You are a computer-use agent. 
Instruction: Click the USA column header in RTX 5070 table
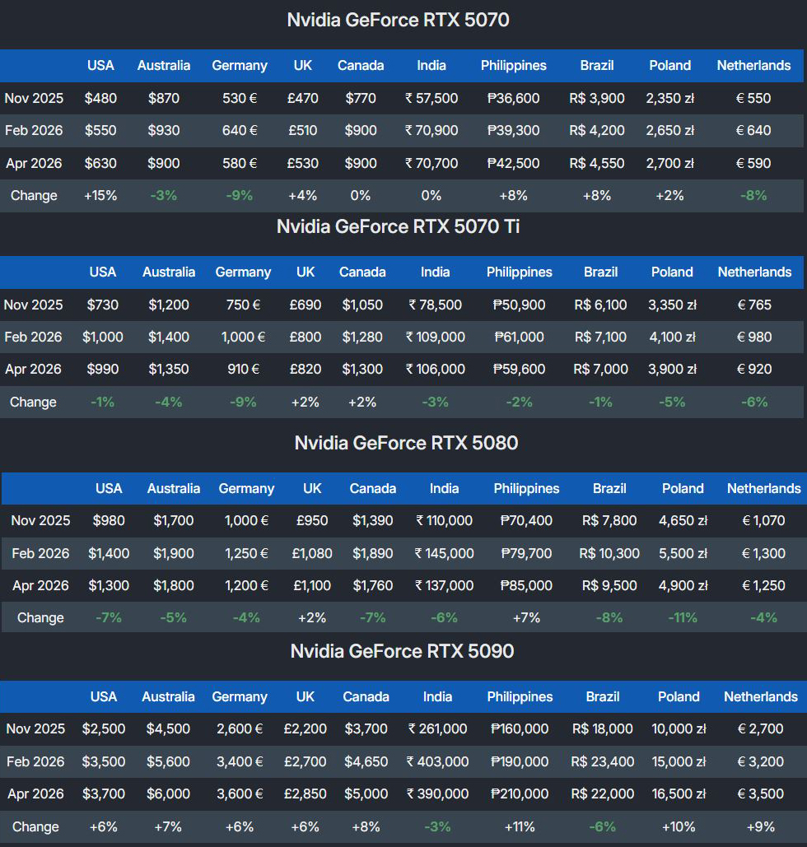coord(100,65)
